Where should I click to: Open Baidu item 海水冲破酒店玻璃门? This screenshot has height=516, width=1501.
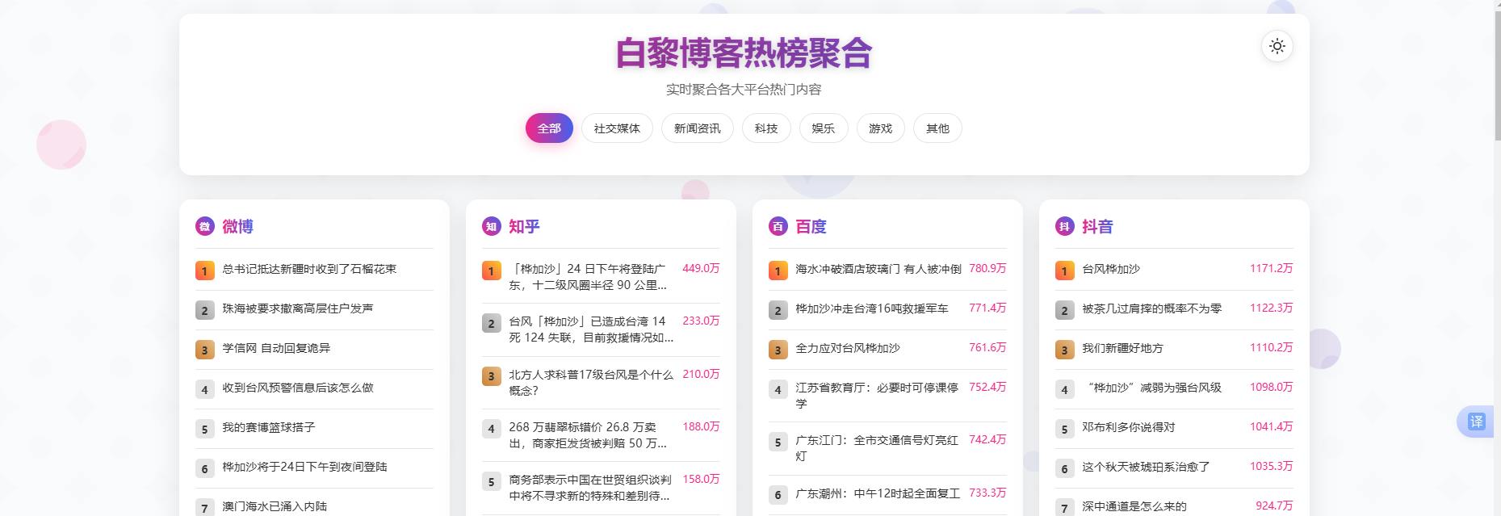click(x=878, y=269)
